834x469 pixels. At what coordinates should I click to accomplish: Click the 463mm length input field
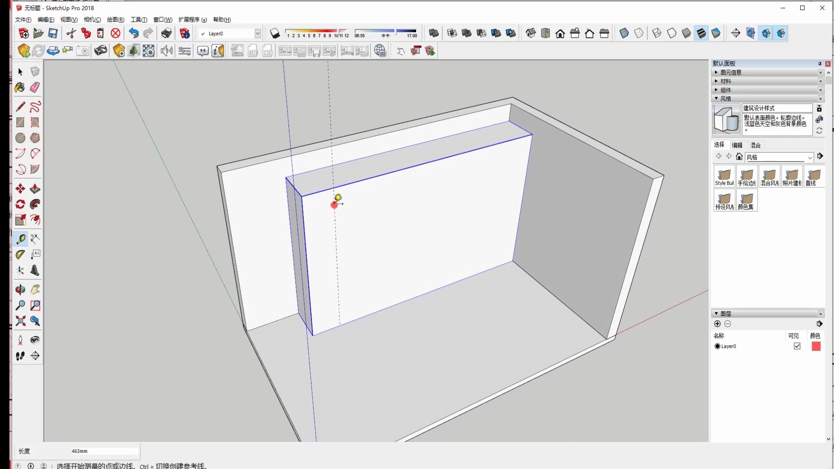tap(103, 451)
